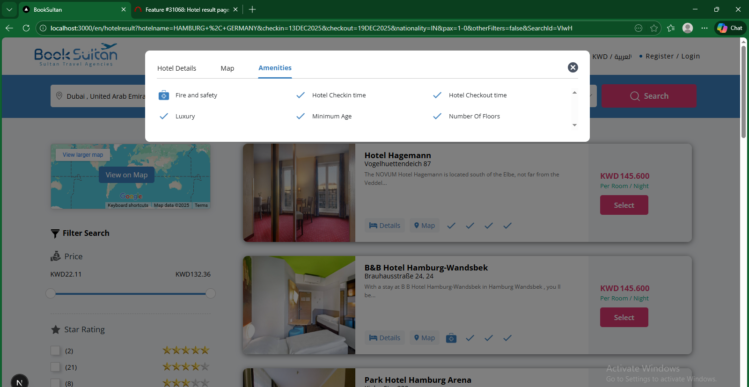Switch to the Hotel Details tab
Screen dimensions: 749x387
click(176, 68)
